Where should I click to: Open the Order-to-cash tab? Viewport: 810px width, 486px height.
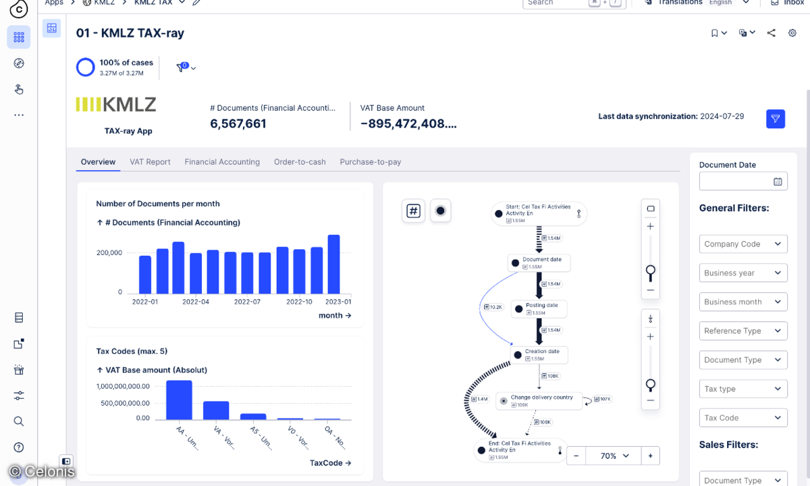coord(300,162)
